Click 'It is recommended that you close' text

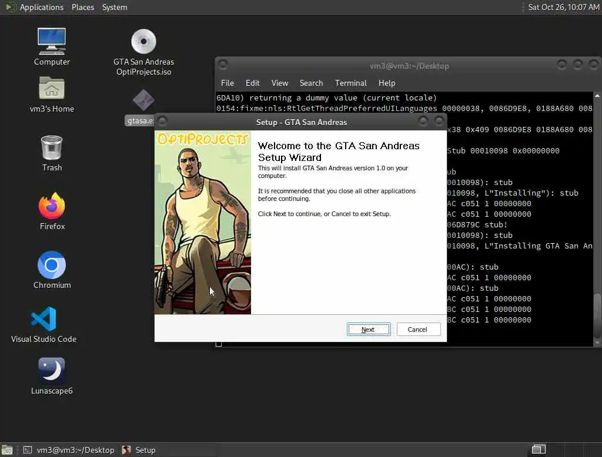coord(337,195)
